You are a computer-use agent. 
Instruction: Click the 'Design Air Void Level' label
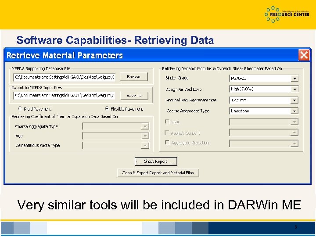point(183,89)
